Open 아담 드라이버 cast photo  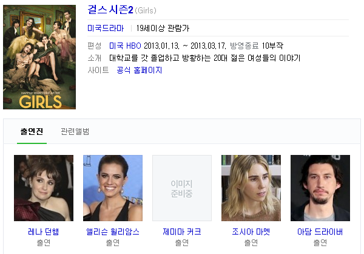320,188
